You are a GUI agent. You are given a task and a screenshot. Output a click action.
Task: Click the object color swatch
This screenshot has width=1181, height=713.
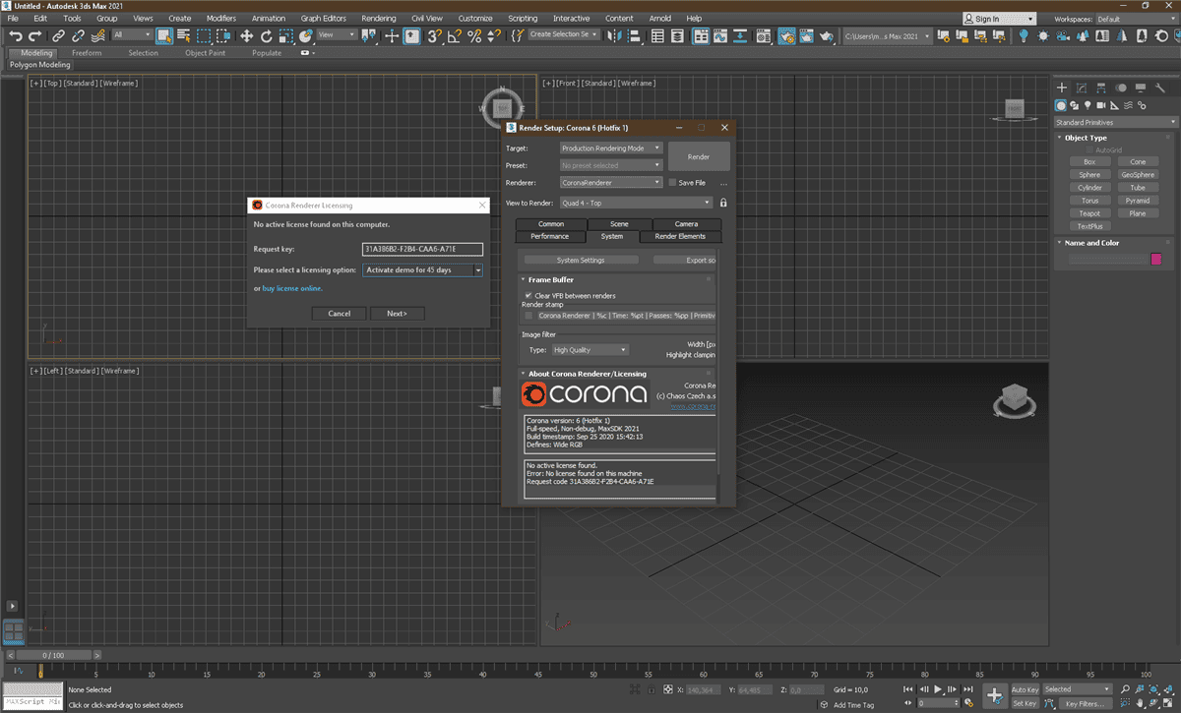[x=1155, y=259]
